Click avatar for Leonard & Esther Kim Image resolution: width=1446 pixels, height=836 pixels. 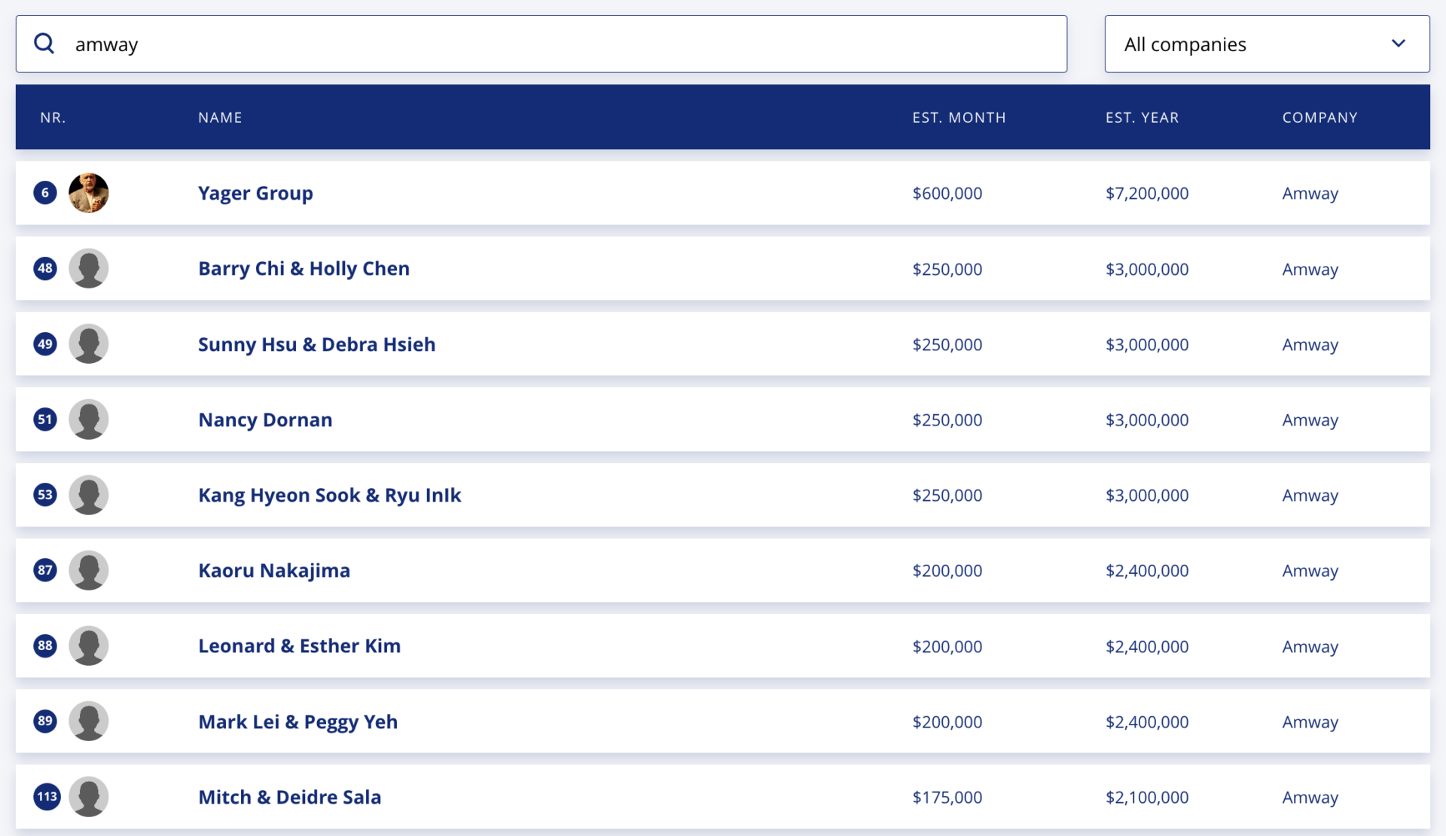pyautogui.click(x=89, y=645)
